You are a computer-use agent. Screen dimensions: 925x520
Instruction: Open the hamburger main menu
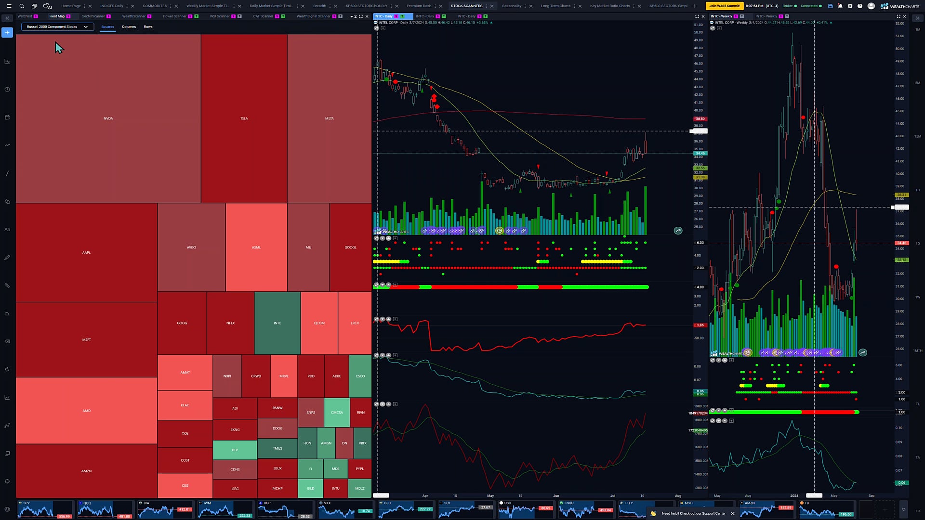click(x=9, y=6)
